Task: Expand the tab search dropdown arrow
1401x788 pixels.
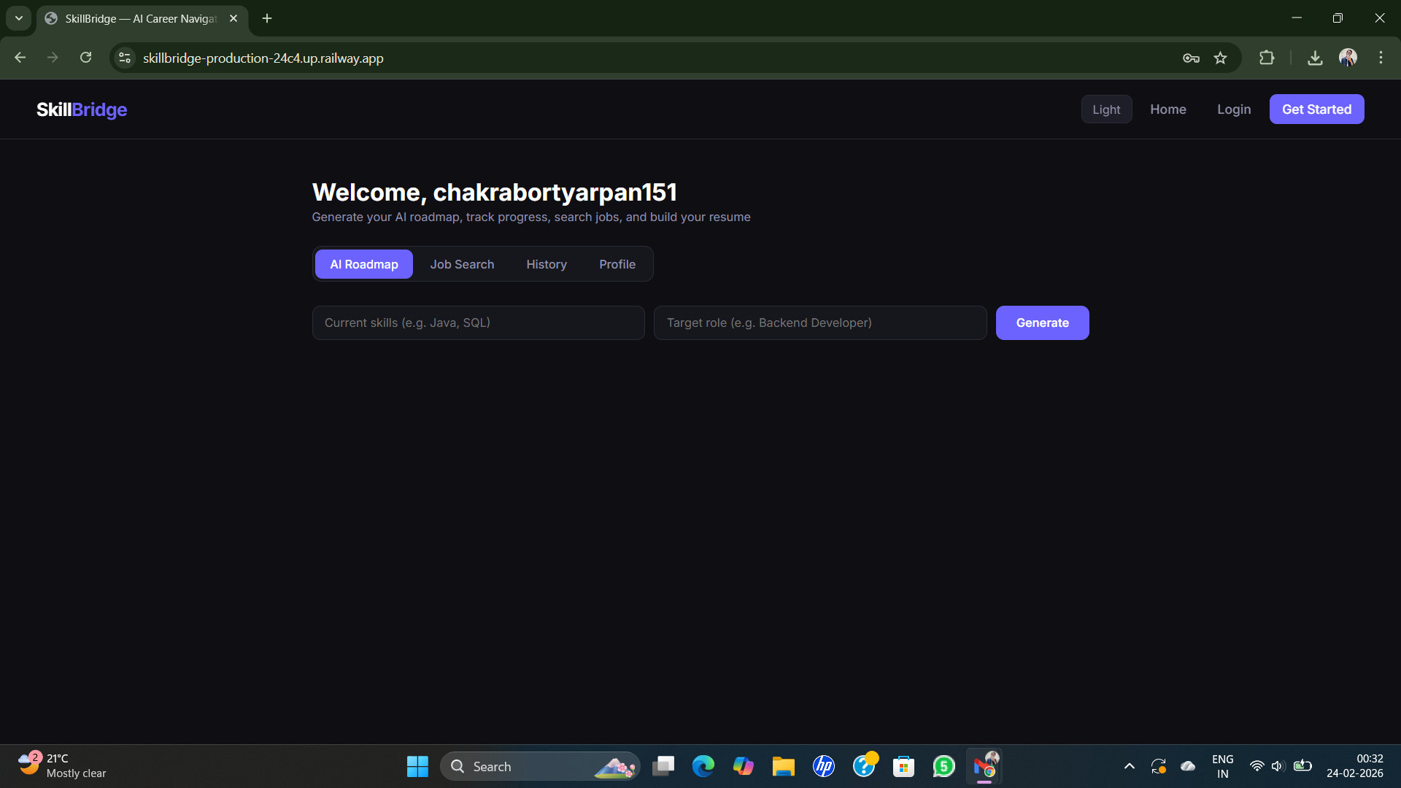Action: 19,18
